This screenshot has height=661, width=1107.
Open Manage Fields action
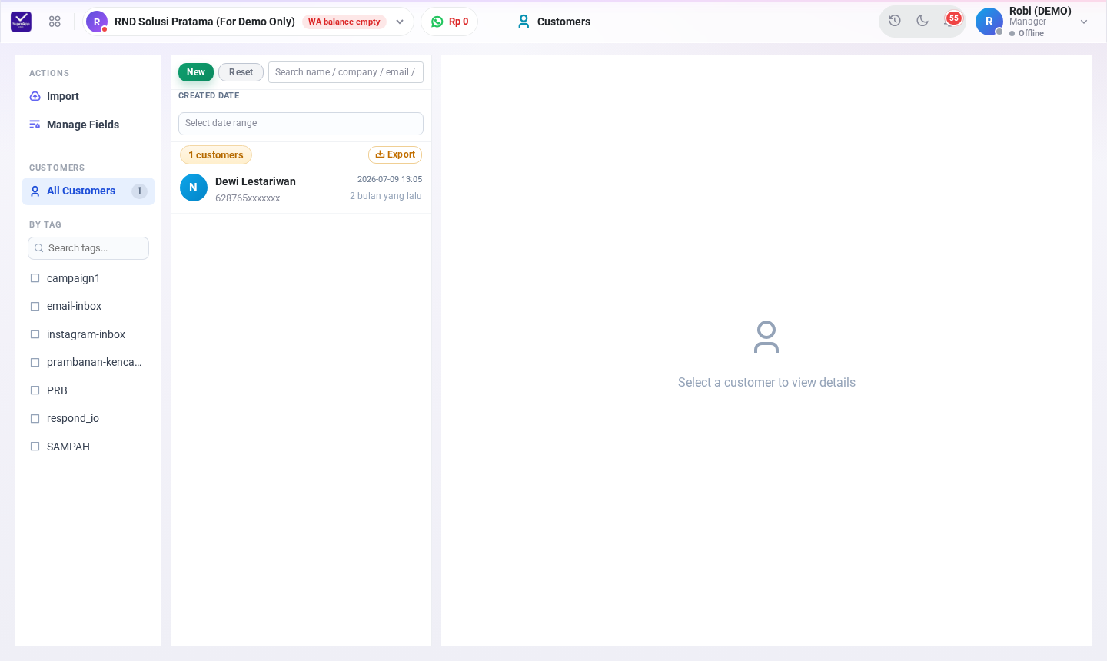click(x=75, y=125)
